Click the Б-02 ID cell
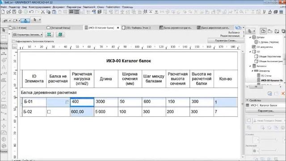This screenshot has width=286, height=161. point(34,112)
